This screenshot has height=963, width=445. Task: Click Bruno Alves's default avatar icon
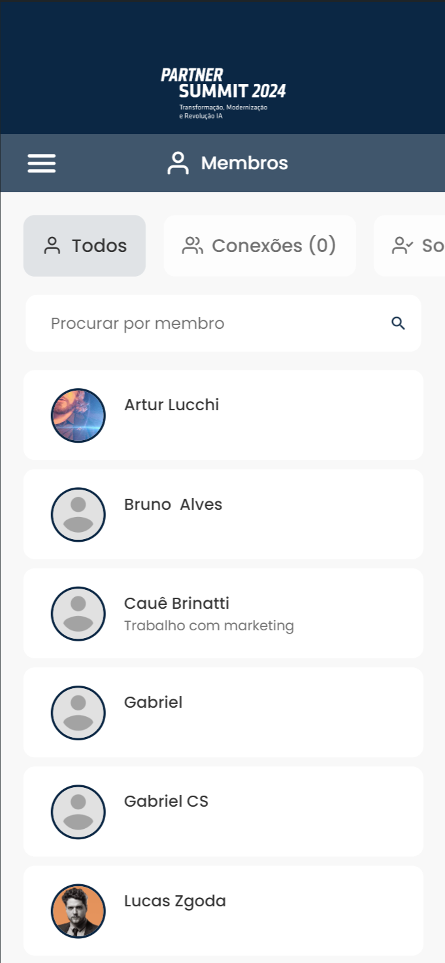pyautogui.click(x=78, y=514)
